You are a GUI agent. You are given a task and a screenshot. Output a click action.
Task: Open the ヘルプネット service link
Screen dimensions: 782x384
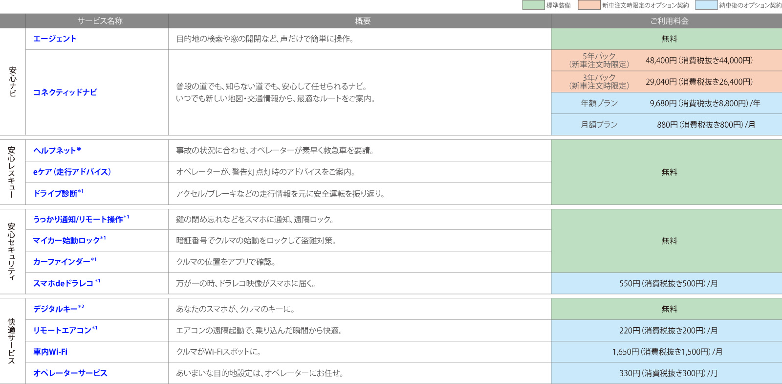(x=57, y=151)
